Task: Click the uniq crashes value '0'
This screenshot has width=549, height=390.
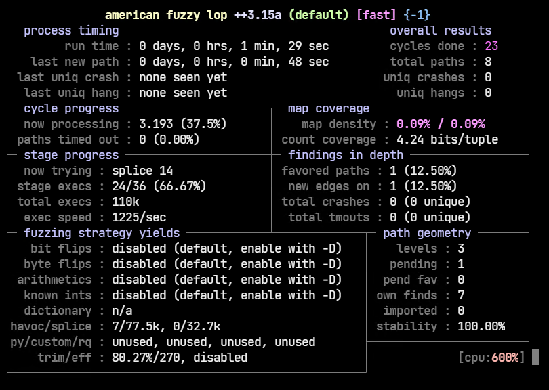Action: click(x=488, y=77)
